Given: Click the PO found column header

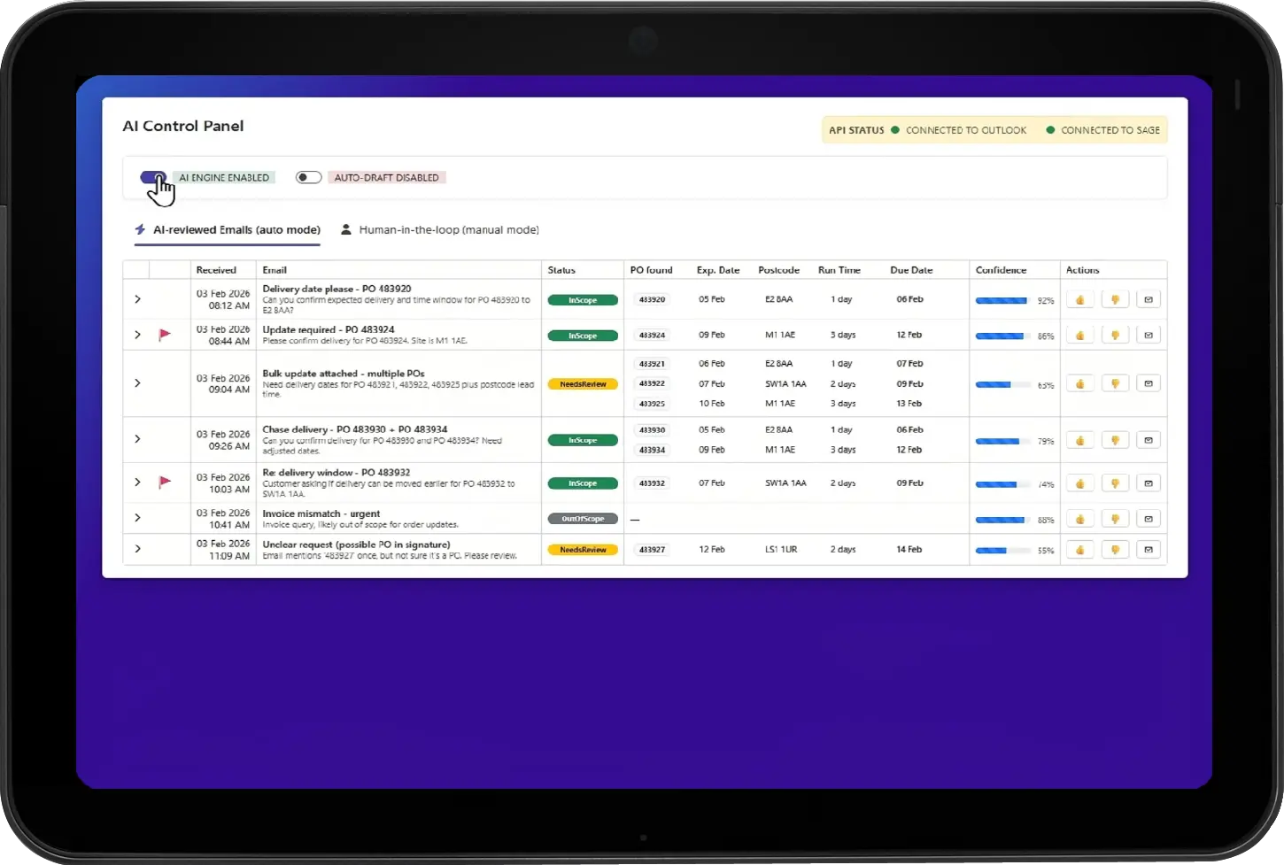Looking at the screenshot, I should (x=651, y=270).
